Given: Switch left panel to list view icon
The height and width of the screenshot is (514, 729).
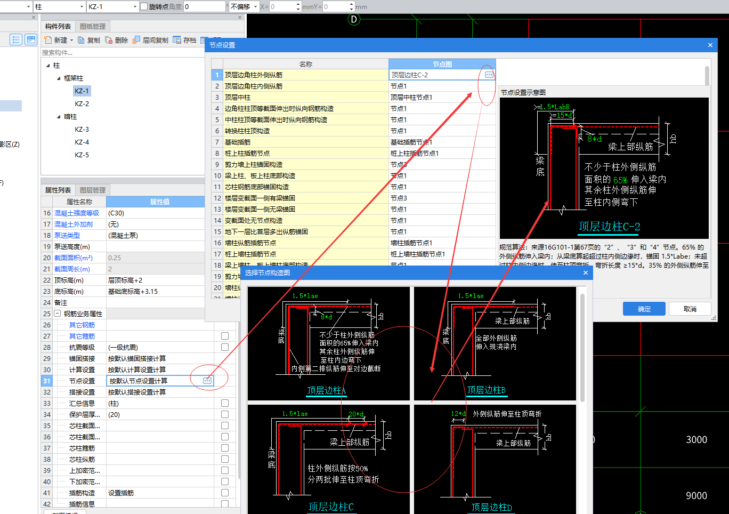Looking at the screenshot, I should click(x=16, y=39).
